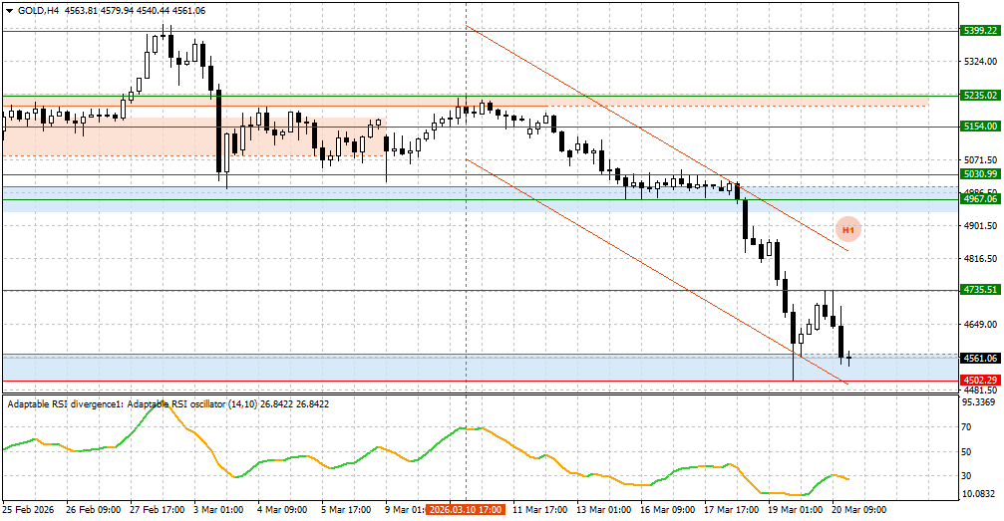The image size is (1004, 521).
Task: Click the 19 Mar 01:00 date label
Action: (796, 510)
